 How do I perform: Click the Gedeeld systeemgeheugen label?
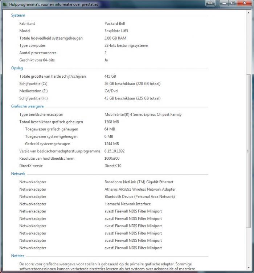48,144
